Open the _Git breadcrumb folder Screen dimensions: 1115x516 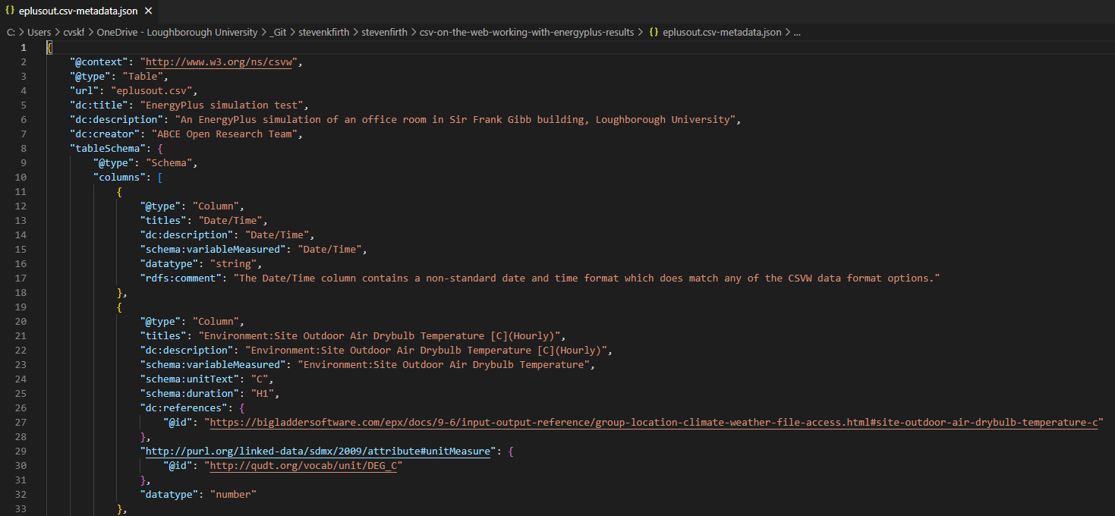(x=279, y=33)
